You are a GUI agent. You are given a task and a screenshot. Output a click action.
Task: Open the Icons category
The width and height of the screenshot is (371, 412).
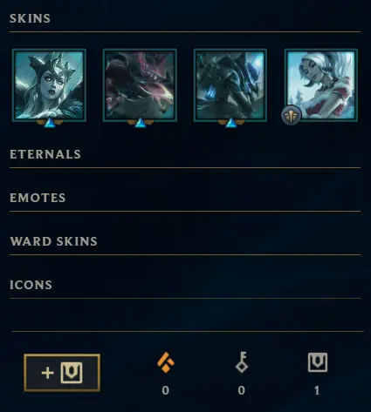[x=31, y=285]
